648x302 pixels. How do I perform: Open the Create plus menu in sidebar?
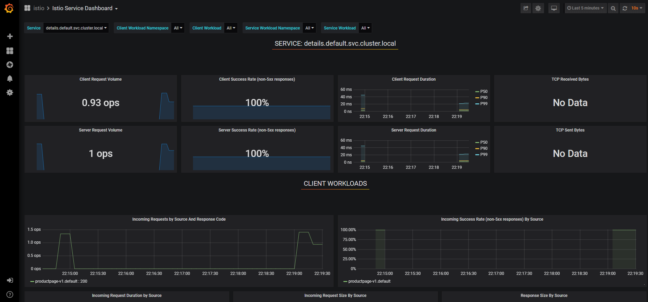10,36
